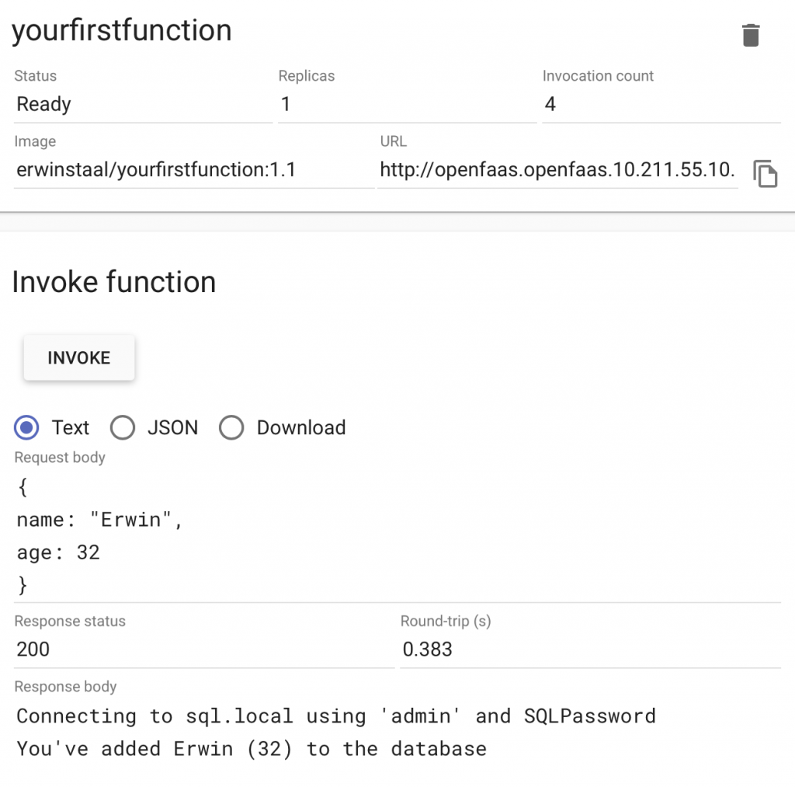Click the Response body output text
795x787 pixels.
[311, 730]
